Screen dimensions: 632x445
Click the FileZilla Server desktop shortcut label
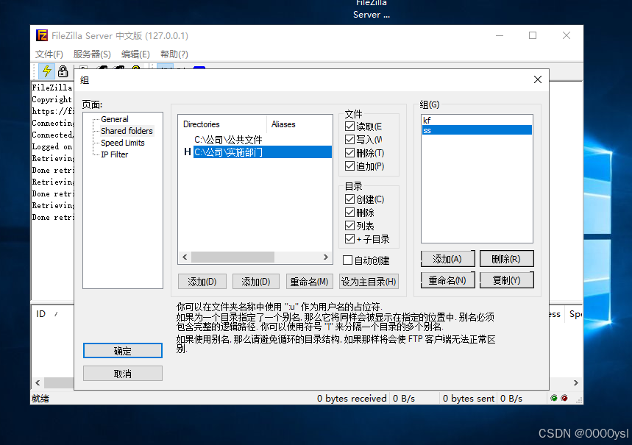[372, 9]
